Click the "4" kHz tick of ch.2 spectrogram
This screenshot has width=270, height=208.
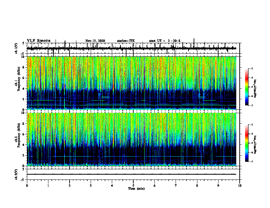click(x=24, y=145)
